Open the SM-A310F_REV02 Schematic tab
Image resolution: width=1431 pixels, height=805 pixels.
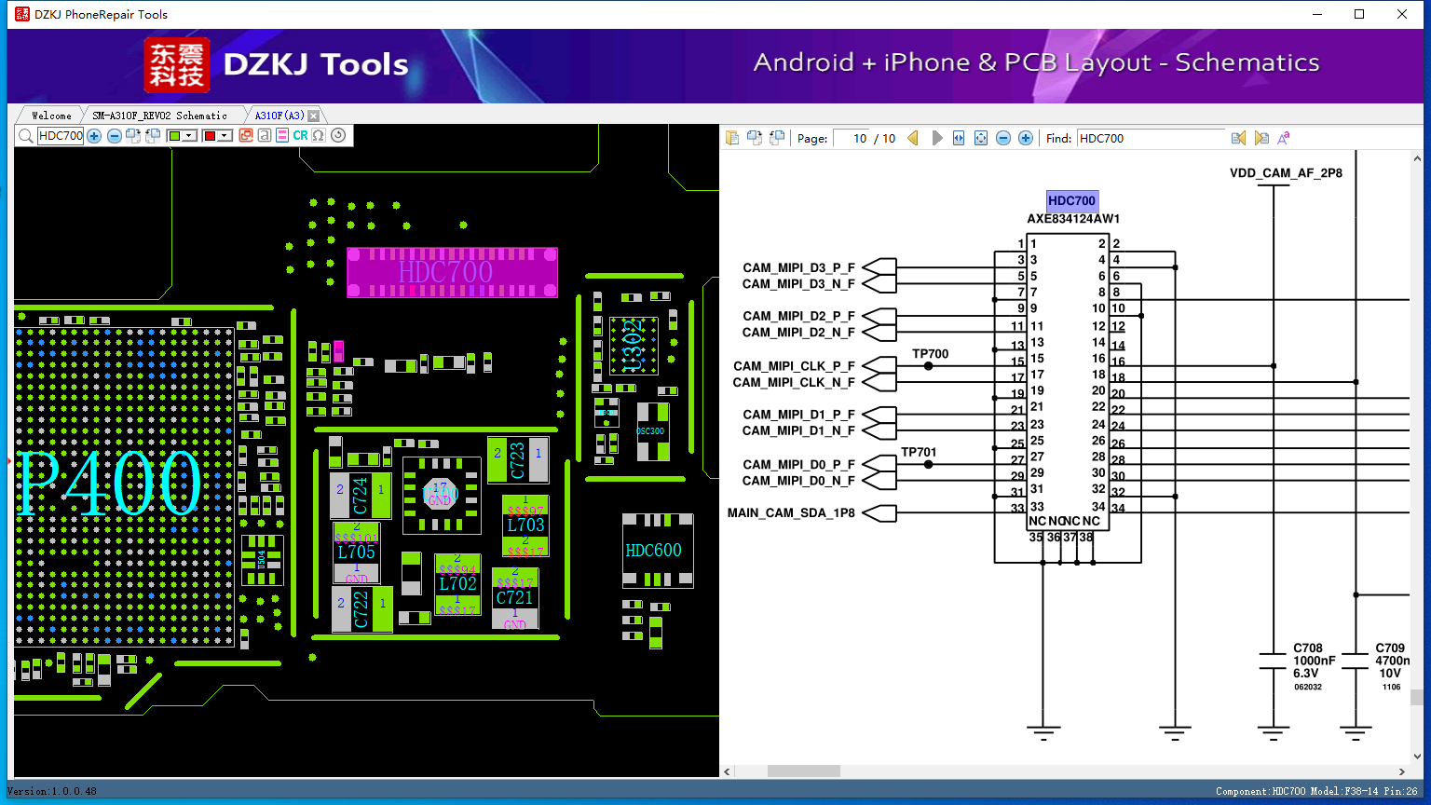159,116
